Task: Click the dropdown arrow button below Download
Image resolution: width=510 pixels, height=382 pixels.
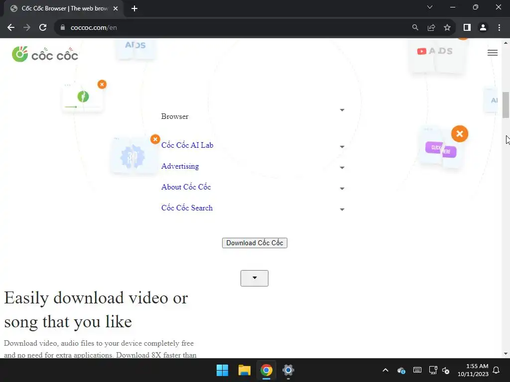Action: point(255,278)
